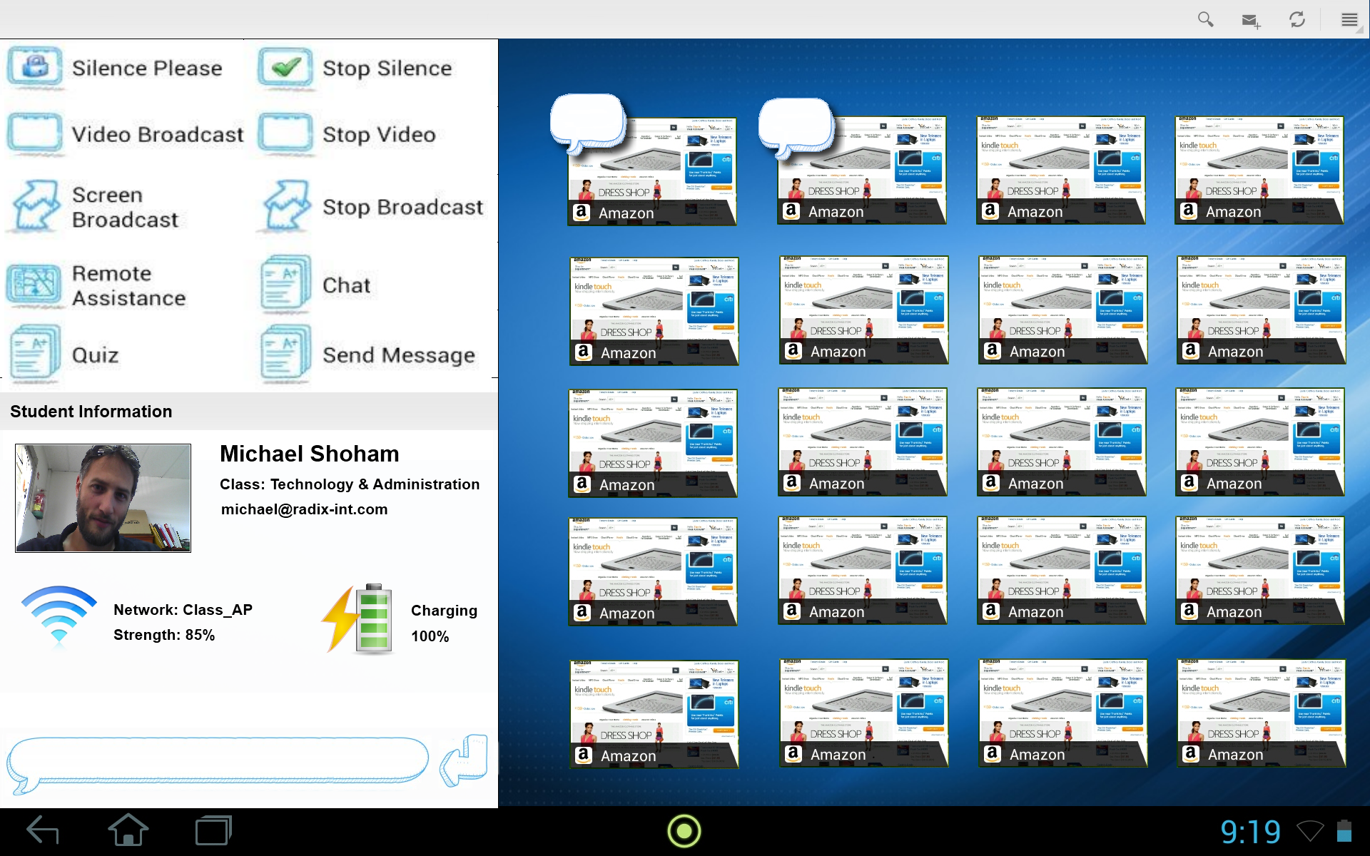Screen dimensions: 1370x856
Task: Open the overflow menu in top bar
Action: 1349,19
